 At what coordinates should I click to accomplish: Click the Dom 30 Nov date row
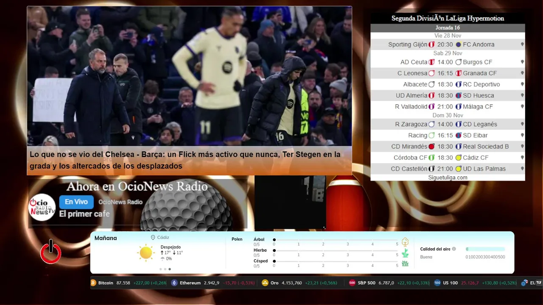tap(448, 115)
